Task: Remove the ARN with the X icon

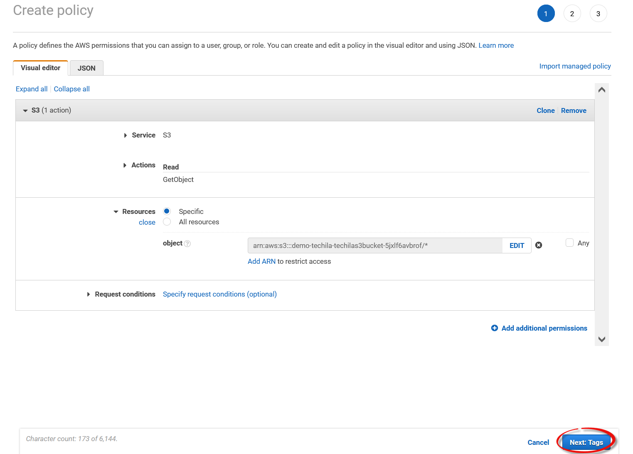Action: coord(539,245)
